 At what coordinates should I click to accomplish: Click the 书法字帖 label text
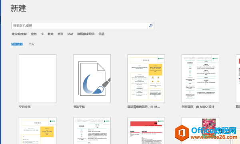(x=79, y=107)
